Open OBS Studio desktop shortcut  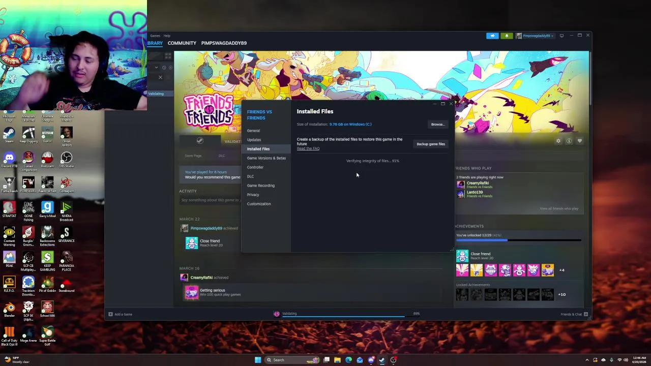[66, 160]
